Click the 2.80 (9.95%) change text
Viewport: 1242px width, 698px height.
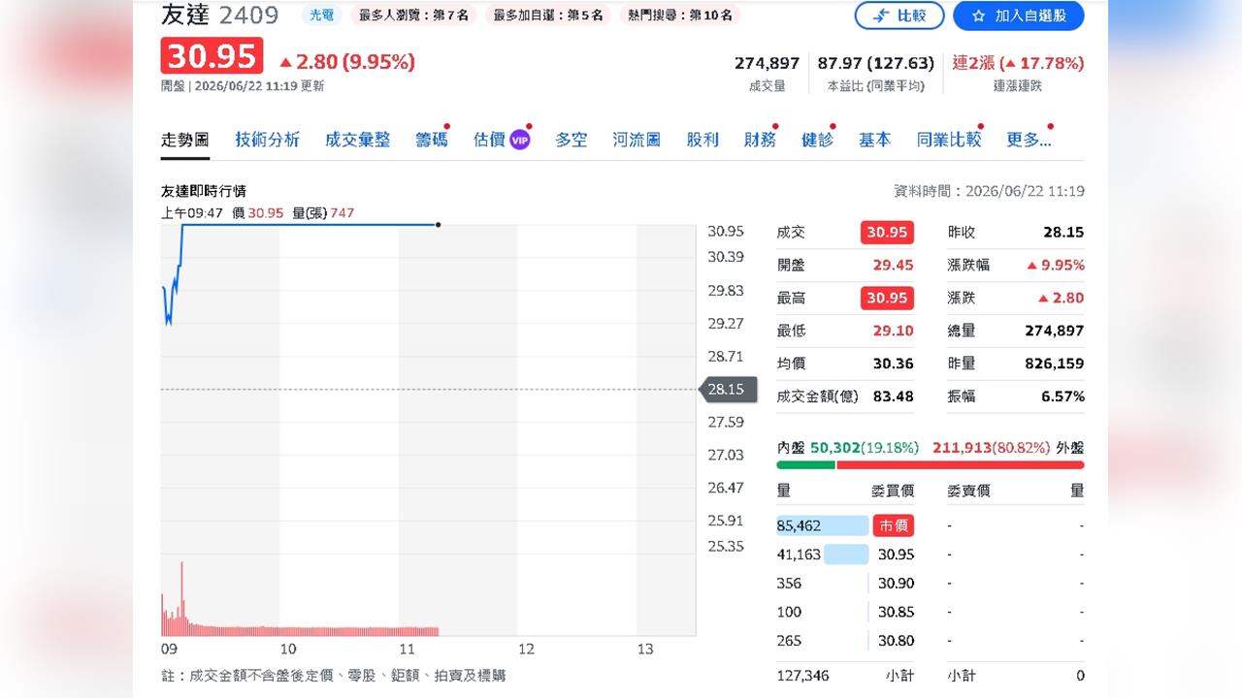[x=346, y=62]
